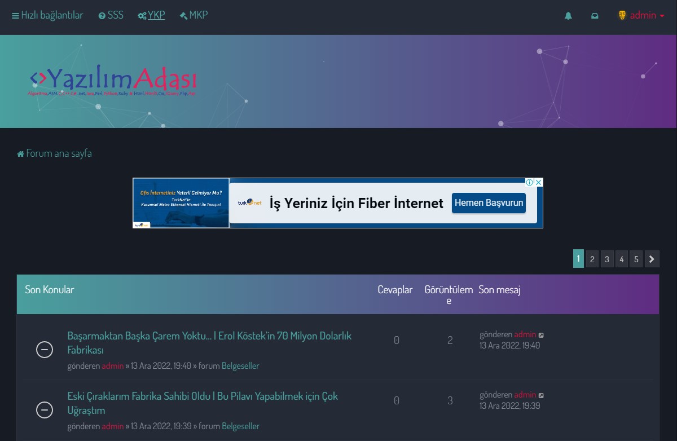Click the gavel icon beside MKP
The width and height of the screenshot is (677, 441).
tap(183, 16)
